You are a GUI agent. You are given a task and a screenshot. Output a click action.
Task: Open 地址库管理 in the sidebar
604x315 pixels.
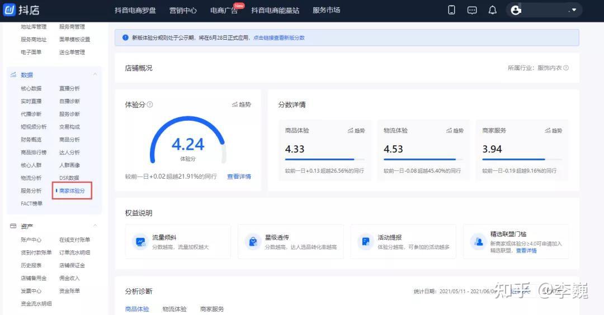tap(34, 27)
